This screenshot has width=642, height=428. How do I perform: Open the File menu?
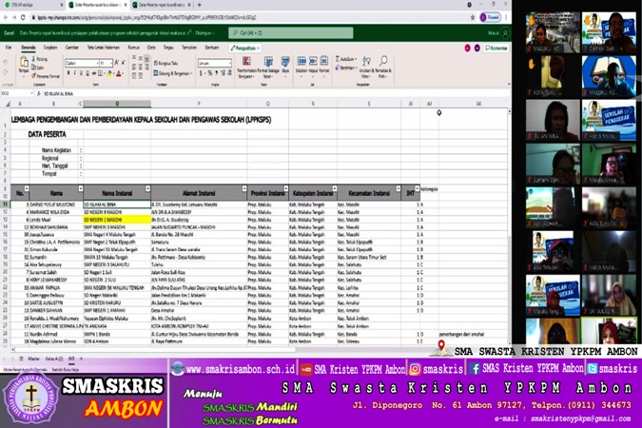coord(9,48)
